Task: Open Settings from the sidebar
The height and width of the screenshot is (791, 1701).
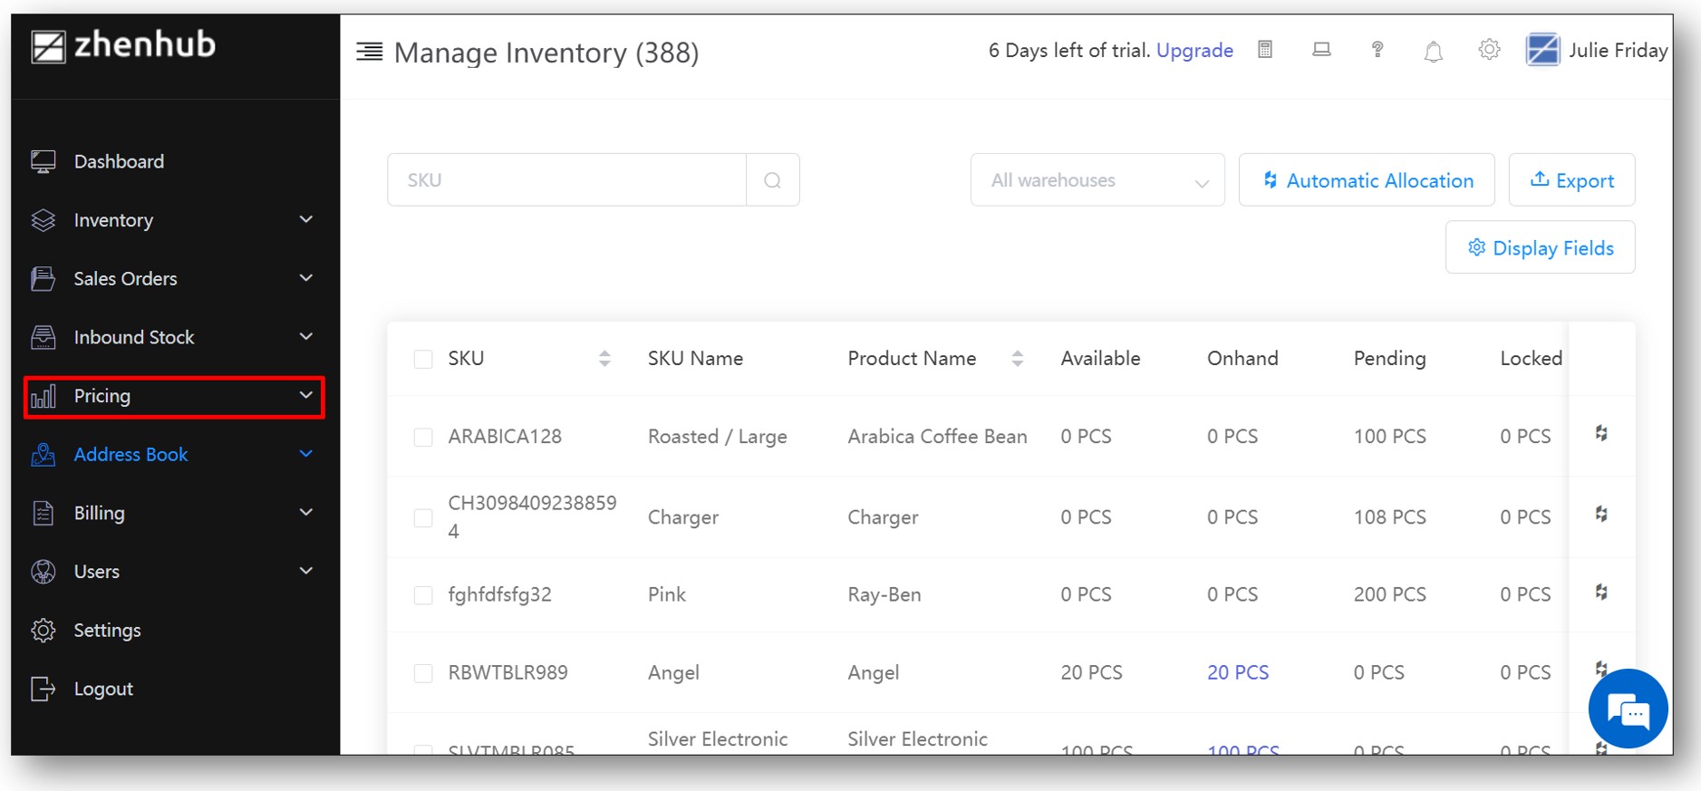Action: point(107,631)
